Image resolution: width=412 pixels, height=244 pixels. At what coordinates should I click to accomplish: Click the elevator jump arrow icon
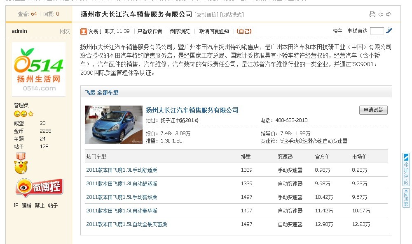tap(389, 31)
